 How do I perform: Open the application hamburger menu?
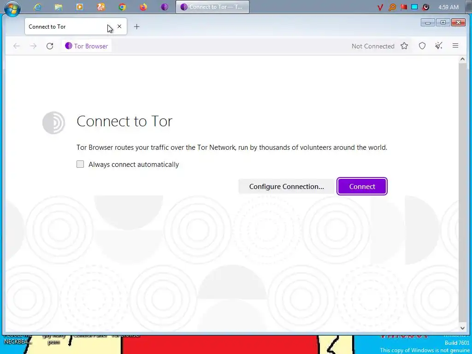point(455,46)
